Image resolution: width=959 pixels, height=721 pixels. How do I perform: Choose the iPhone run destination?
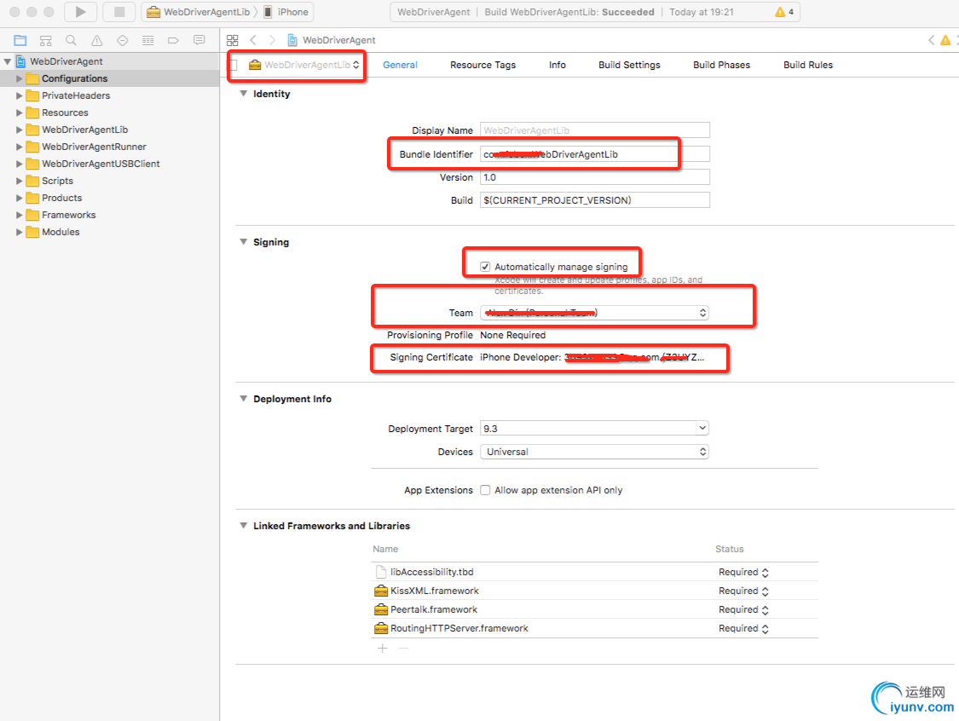click(286, 12)
